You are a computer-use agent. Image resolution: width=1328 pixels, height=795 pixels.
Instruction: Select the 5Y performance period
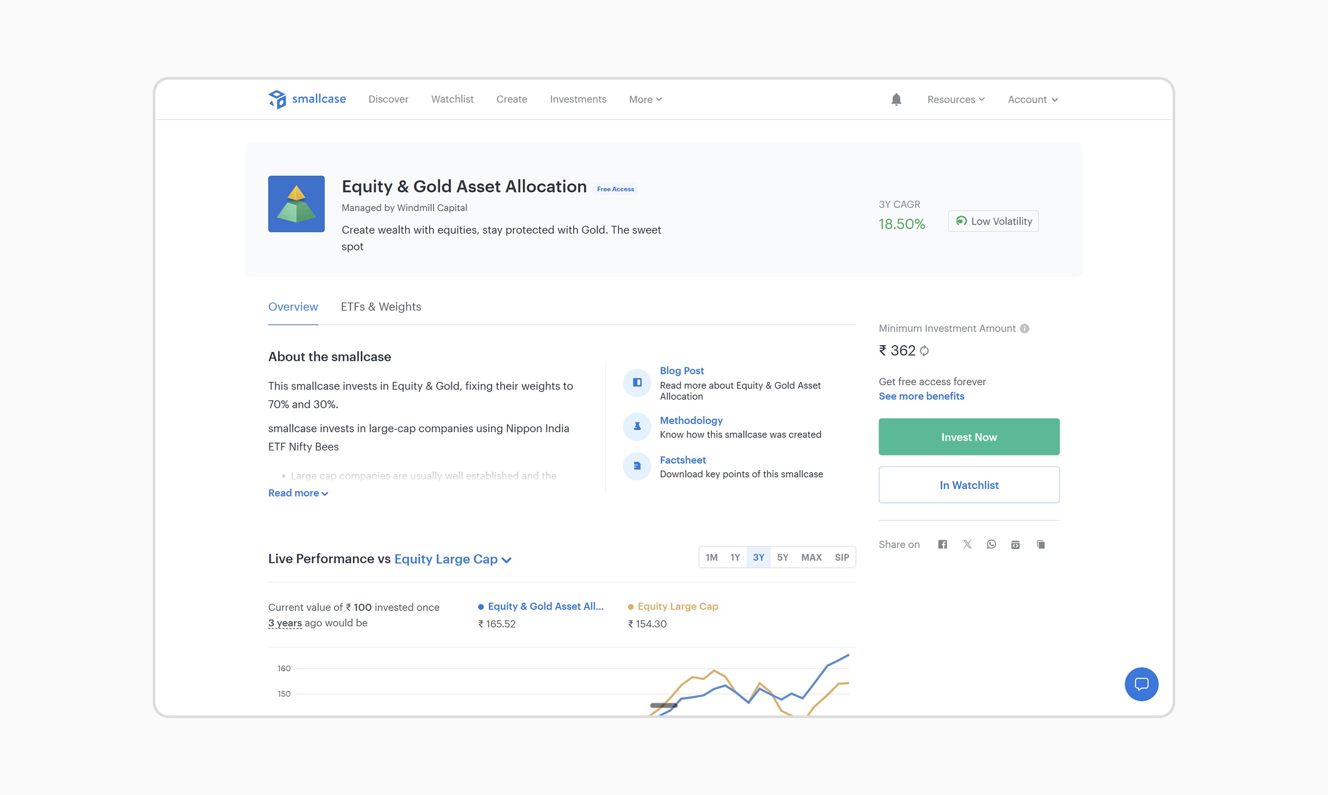tap(783, 557)
